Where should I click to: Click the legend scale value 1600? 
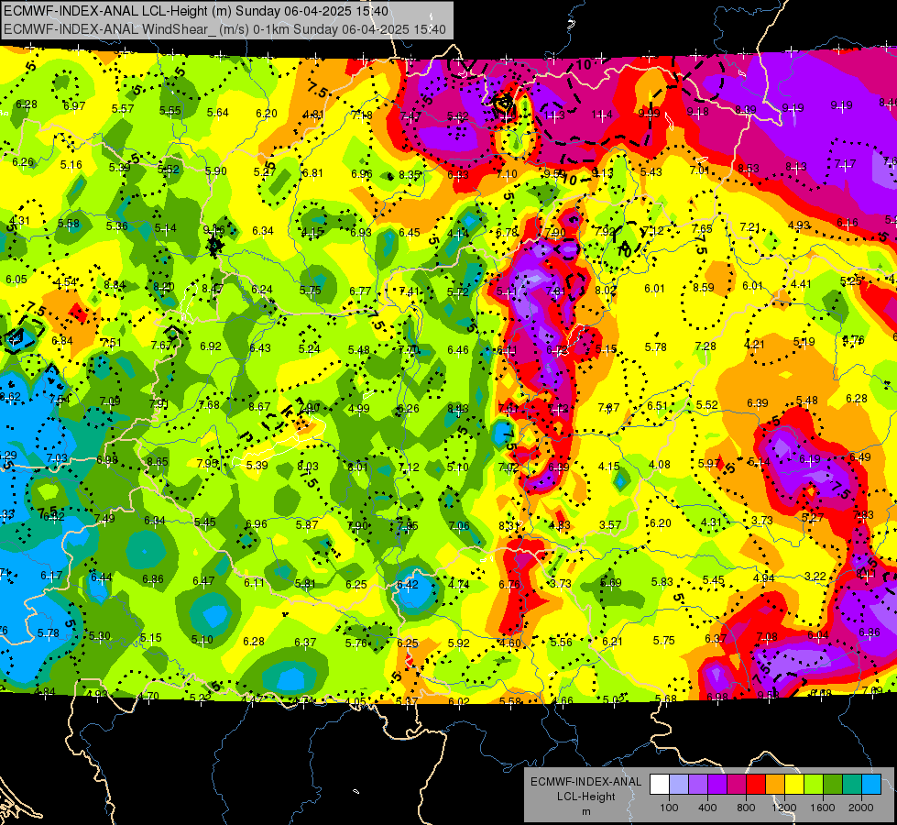coord(823,808)
